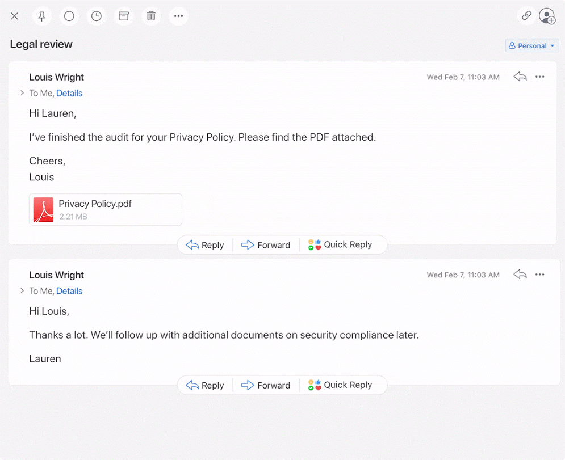The image size is (565, 460).
Task: Reply with the arrow icon on Louis Wright's first email
Action: [520, 77]
